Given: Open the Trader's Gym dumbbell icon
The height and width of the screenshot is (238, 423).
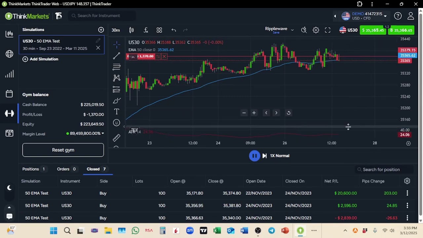Looking at the screenshot, I should (9, 113).
